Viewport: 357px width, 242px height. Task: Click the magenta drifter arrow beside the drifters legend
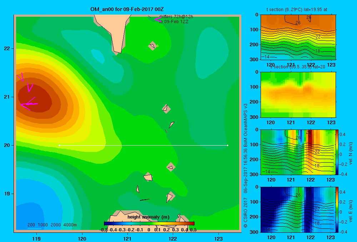pyautogui.click(x=157, y=19)
